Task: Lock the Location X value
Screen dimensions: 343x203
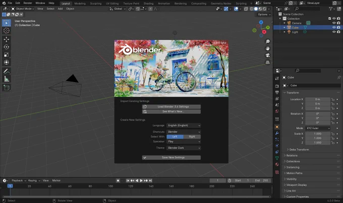Action: click(x=333, y=99)
